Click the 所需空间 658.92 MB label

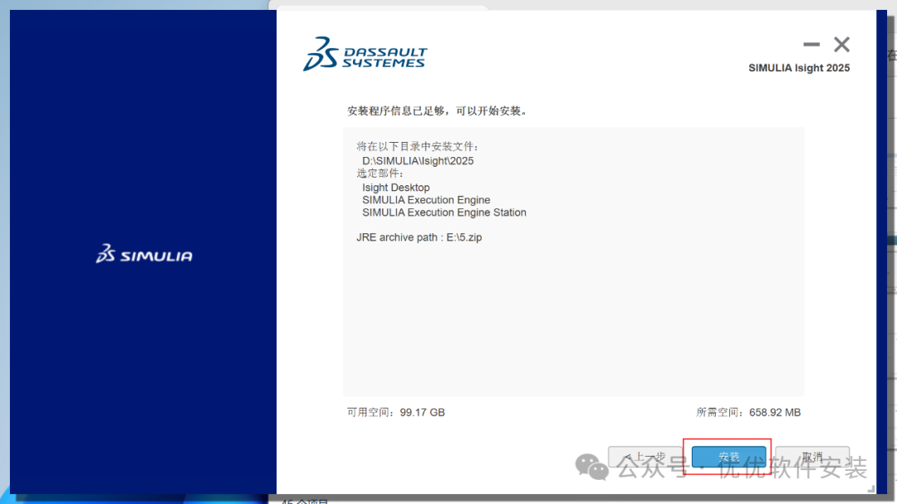[x=747, y=413]
